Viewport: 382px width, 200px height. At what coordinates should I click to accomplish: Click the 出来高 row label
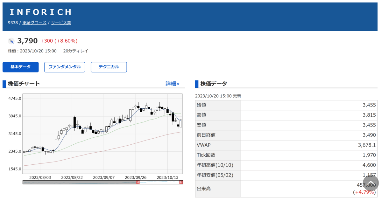coord(204,189)
